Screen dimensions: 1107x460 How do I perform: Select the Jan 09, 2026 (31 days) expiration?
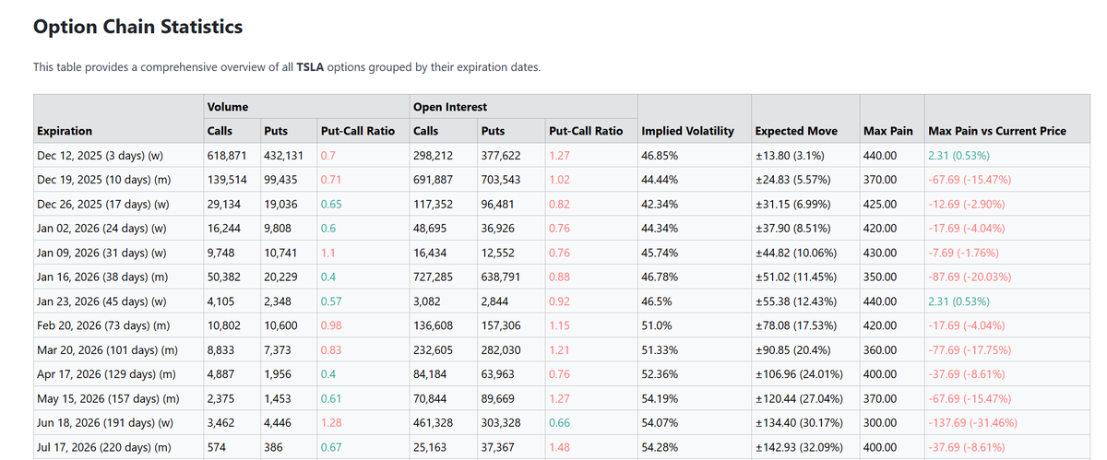pyautogui.click(x=101, y=253)
